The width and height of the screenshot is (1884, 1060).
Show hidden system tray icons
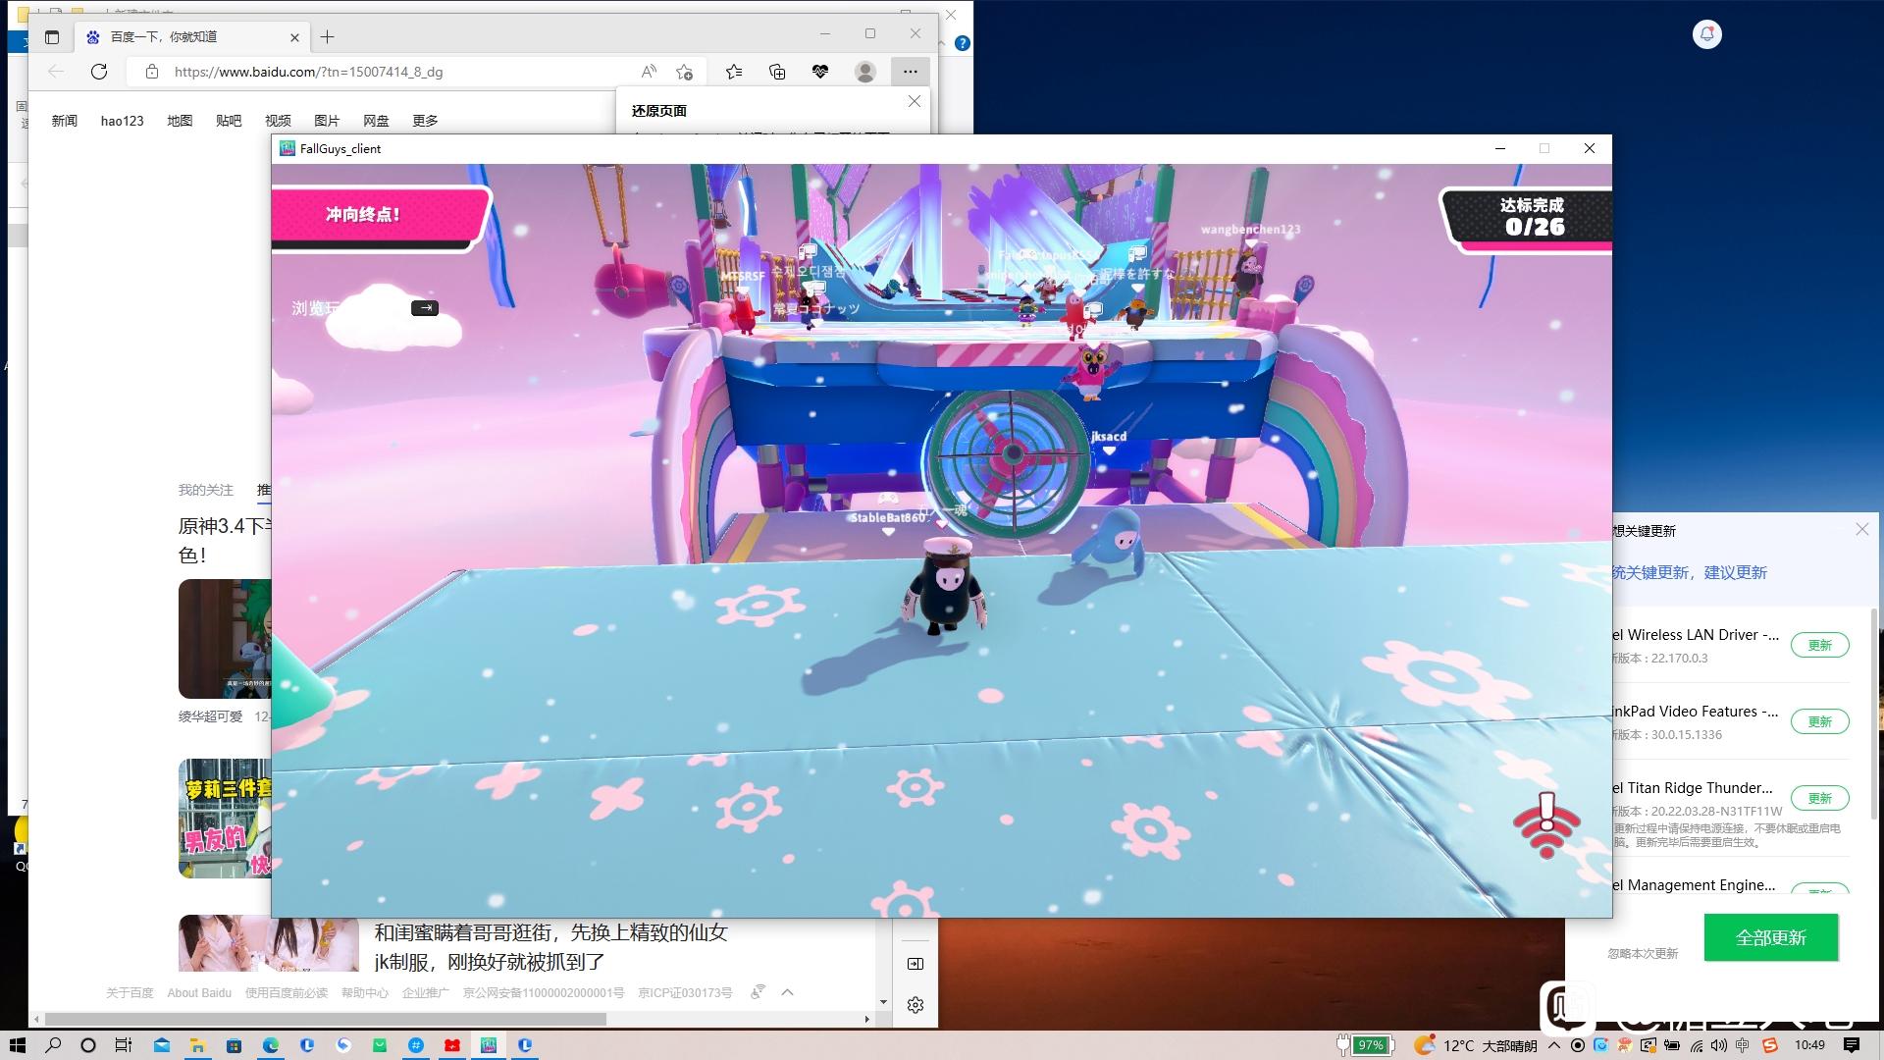pos(1554,1045)
